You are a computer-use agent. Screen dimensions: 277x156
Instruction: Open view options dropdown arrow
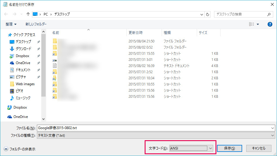coord(258,24)
